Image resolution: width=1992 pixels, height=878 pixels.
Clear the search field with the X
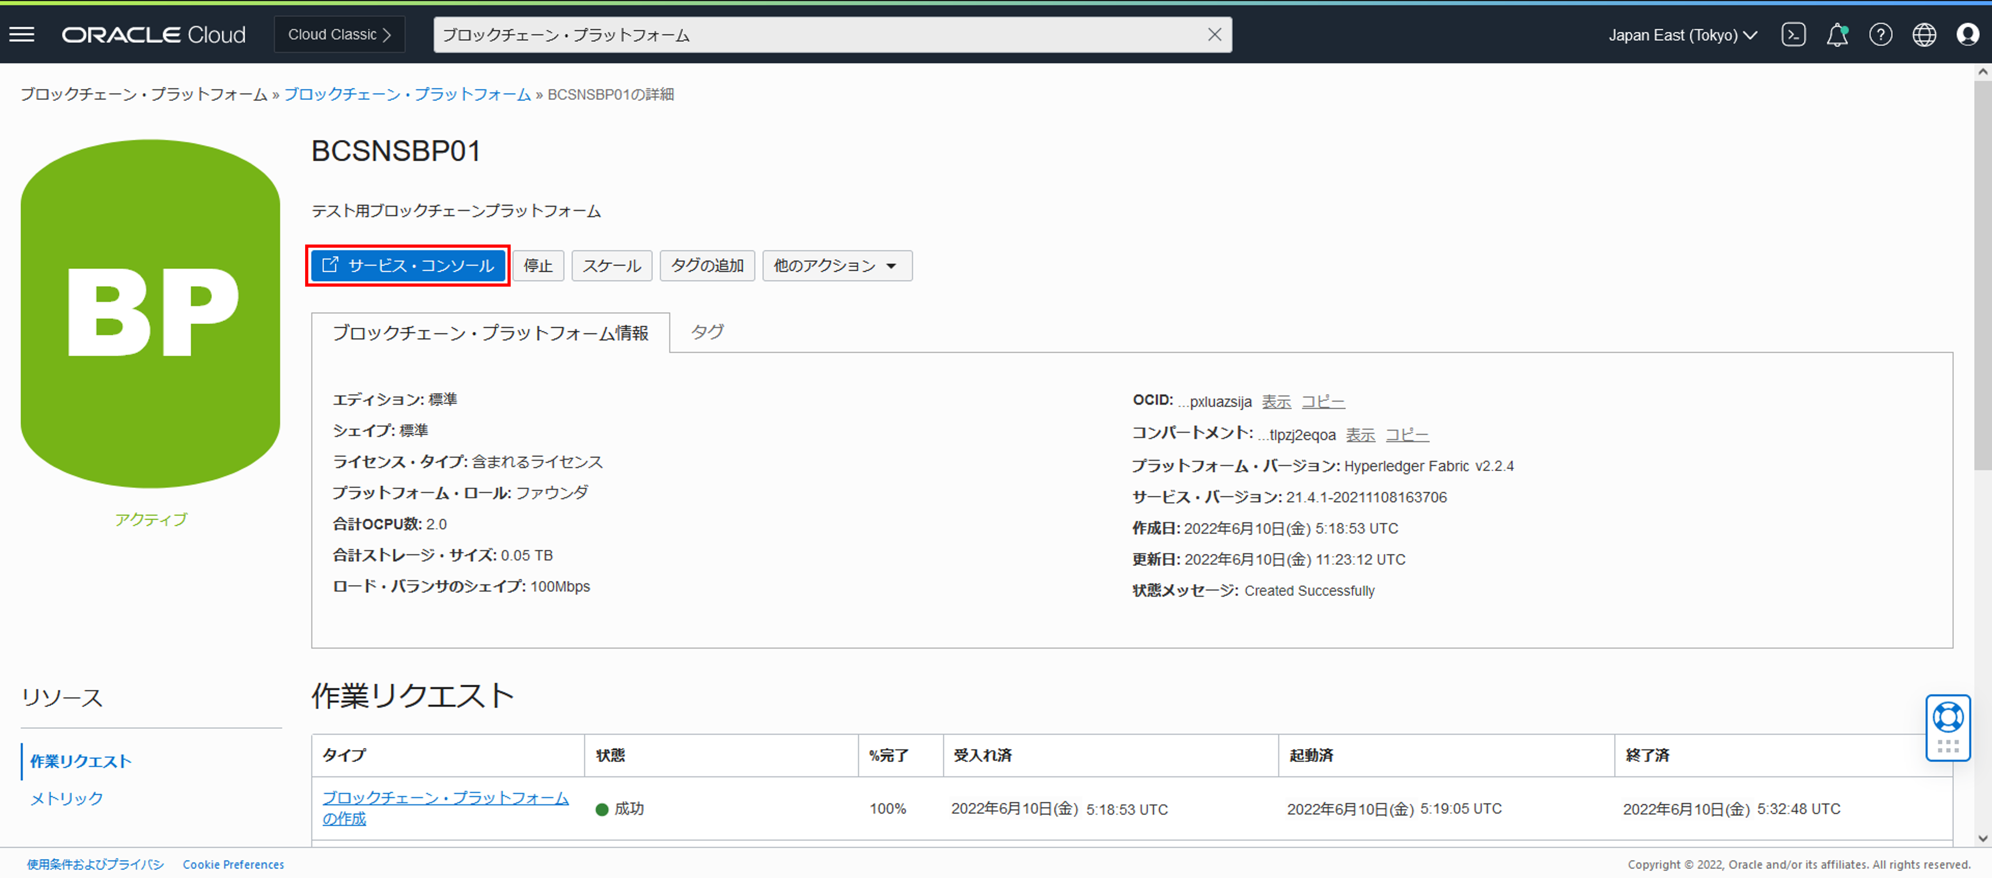[x=1214, y=34]
